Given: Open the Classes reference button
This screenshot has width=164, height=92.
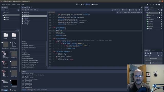Looking at the screenshot, I should click(x=125, y=10).
